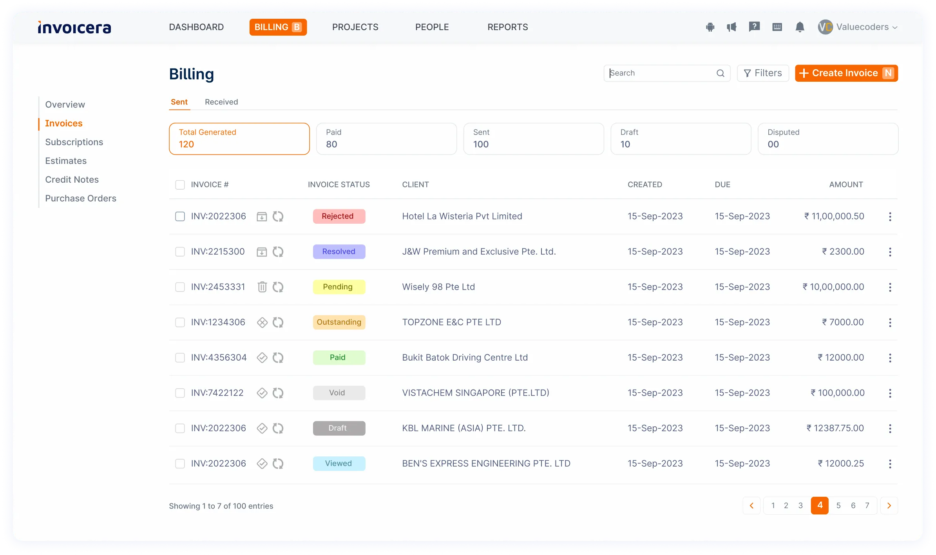This screenshot has width=936, height=555.
Task: Open the Subscriptions sidebar item
Action: tap(74, 142)
